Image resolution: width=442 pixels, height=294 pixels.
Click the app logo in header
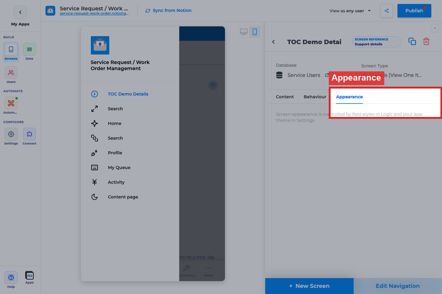click(50, 11)
